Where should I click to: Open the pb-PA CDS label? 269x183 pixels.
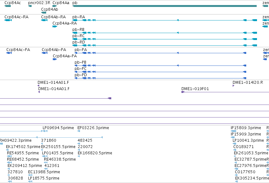(x=81, y=50)
